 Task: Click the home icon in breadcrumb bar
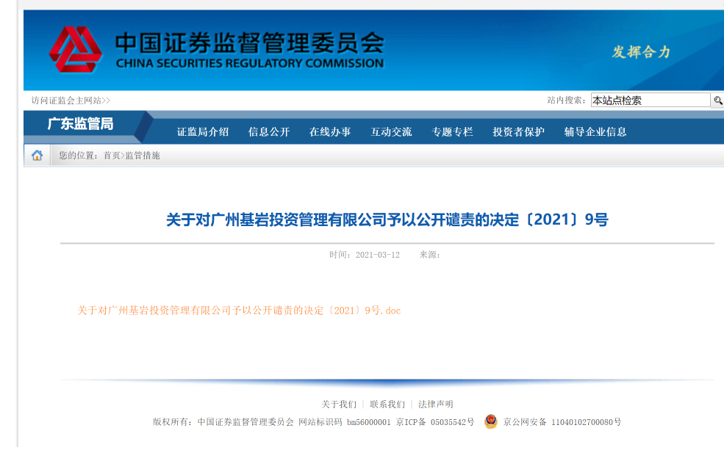pyautogui.click(x=36, y=155)
